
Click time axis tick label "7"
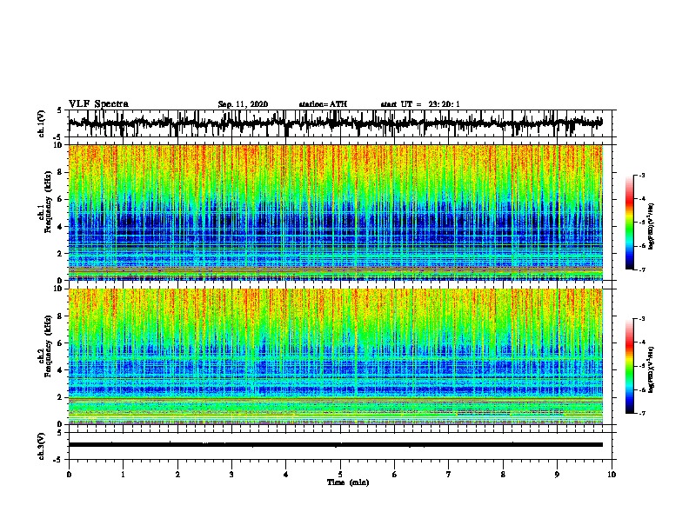pyautogui.click(x=449, y=474)
